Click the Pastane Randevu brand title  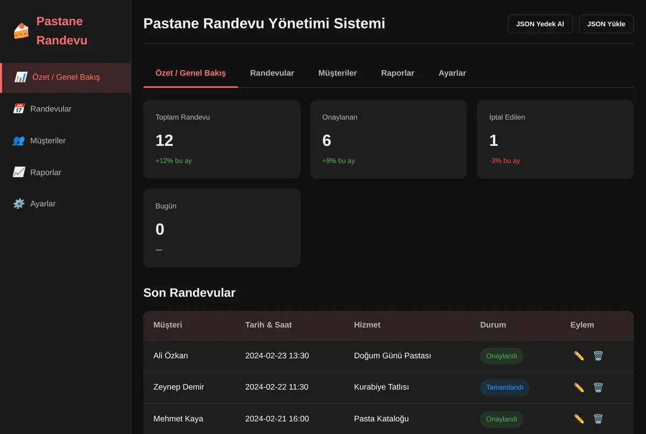tap(62, 31)
